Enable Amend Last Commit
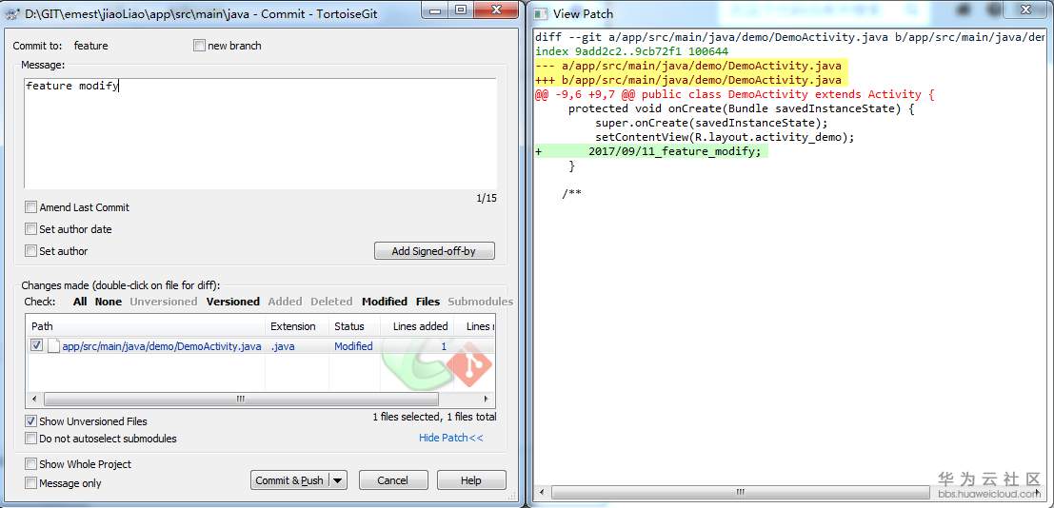The height and width of the screenshot is (508, 1054). [x=30, y=207]
